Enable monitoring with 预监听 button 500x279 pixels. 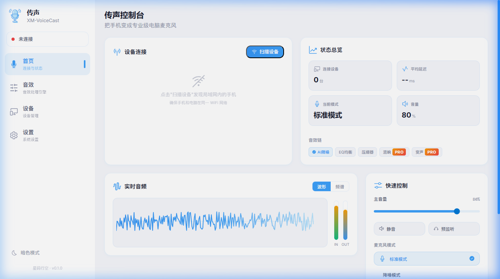pyautogui.click(x=454, y=229)
